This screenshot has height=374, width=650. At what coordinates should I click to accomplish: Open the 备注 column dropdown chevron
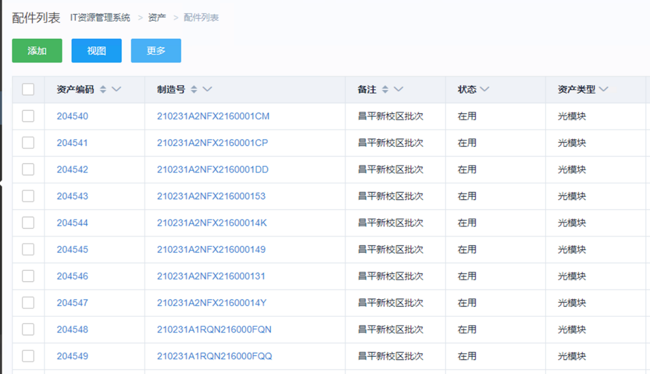[x=399, y=89]
